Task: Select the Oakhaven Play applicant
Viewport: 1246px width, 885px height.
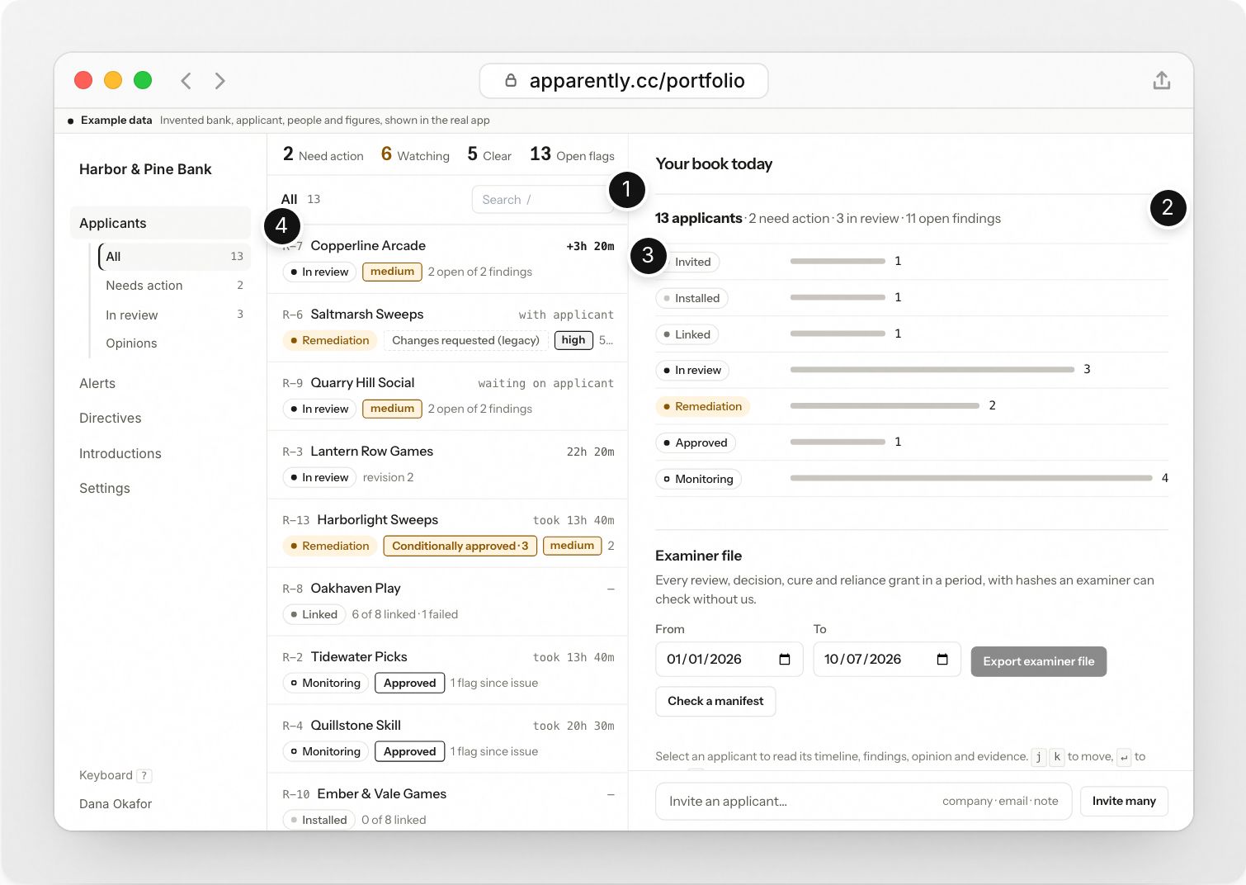Action: pos(448,602)
